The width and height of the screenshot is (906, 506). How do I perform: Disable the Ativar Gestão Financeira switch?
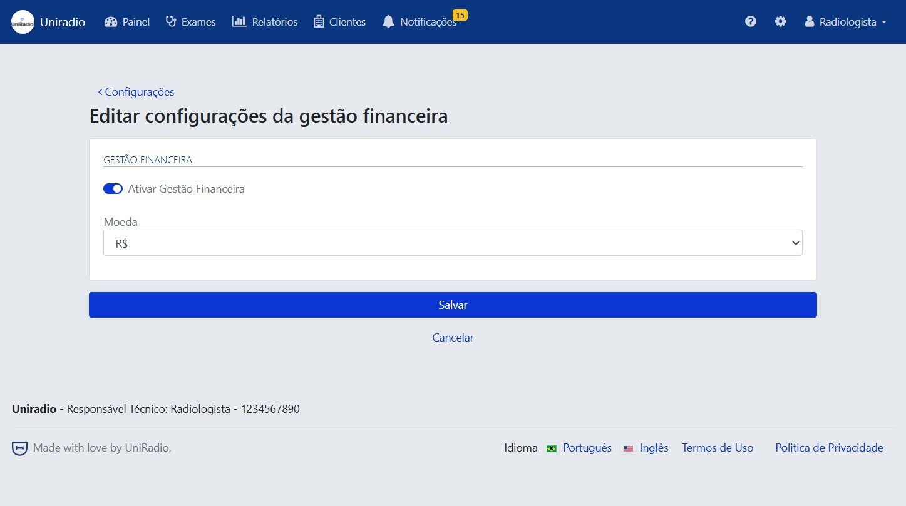113,189
